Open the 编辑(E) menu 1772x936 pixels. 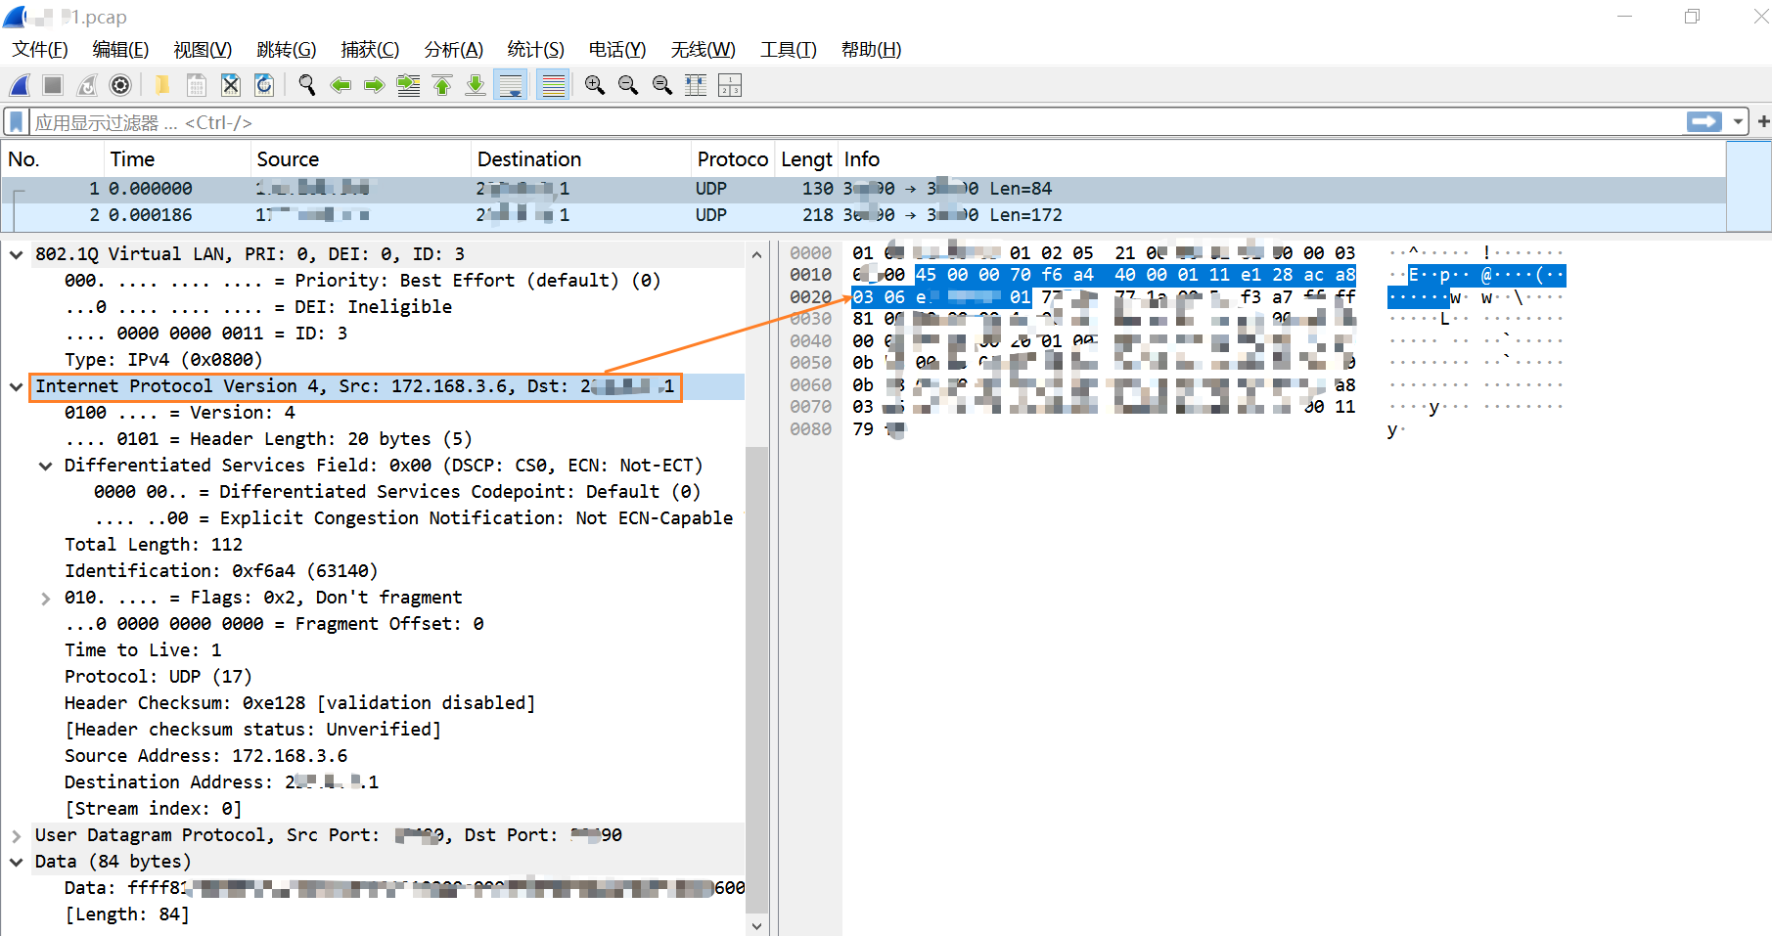120,50
